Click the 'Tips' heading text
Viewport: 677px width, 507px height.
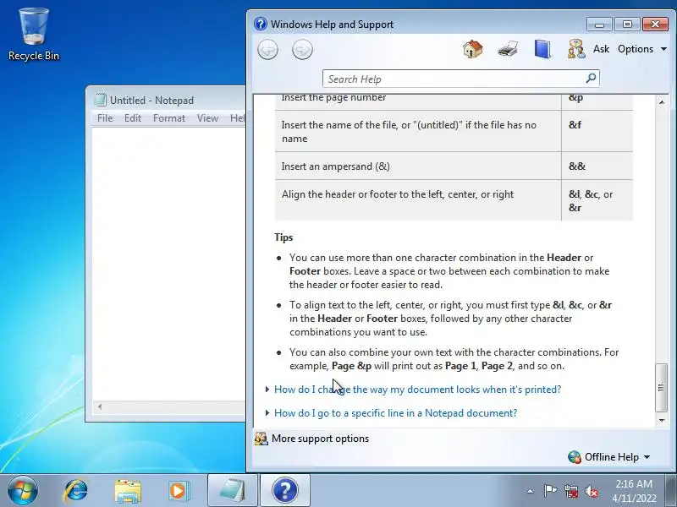pyautogui.click(x=283, y=237)
